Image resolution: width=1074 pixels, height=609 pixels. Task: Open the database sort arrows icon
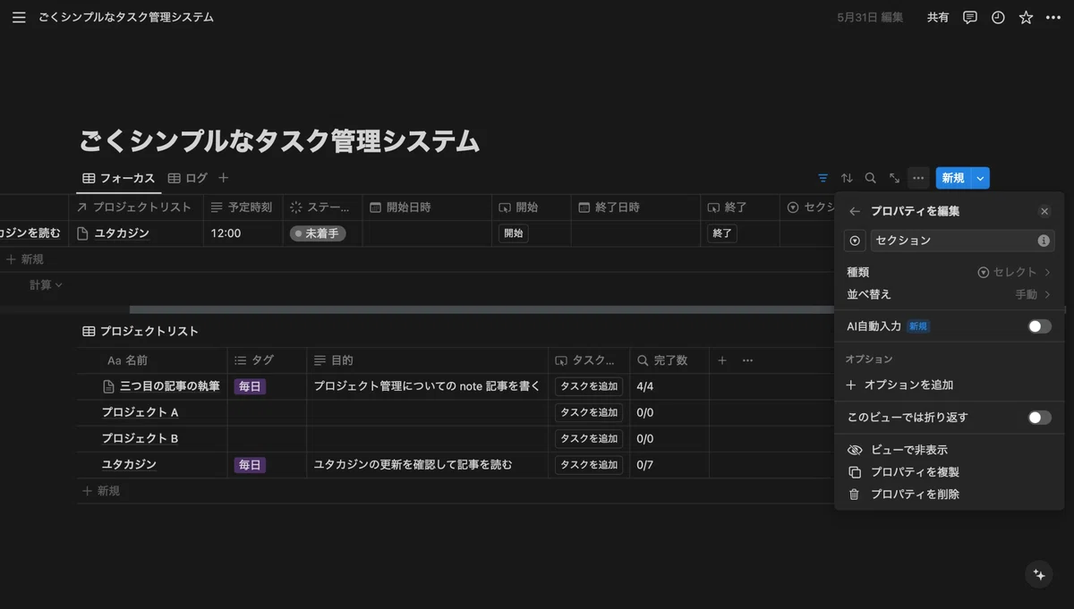click(x=847, y=178)
